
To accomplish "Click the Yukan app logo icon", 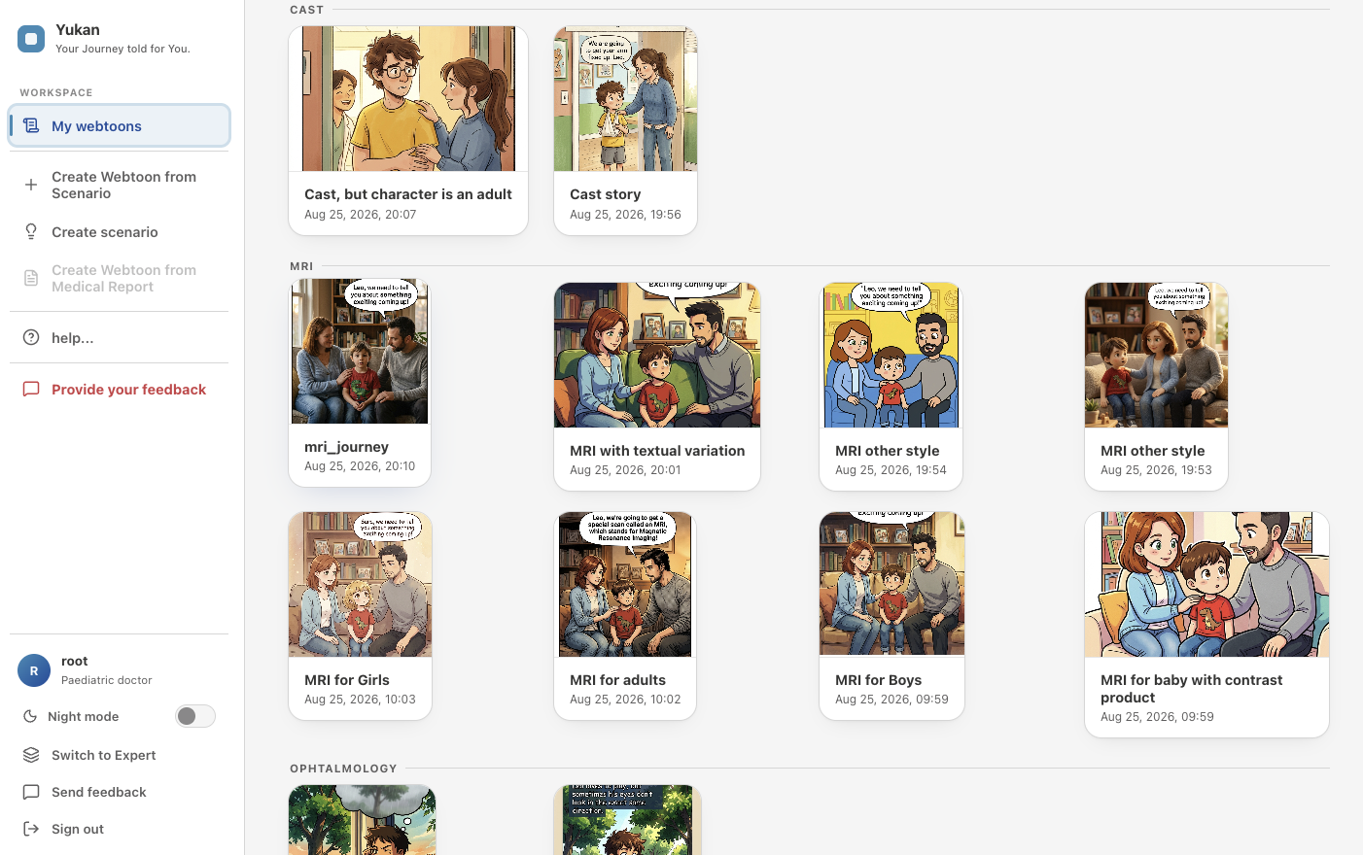I will 31,39.
